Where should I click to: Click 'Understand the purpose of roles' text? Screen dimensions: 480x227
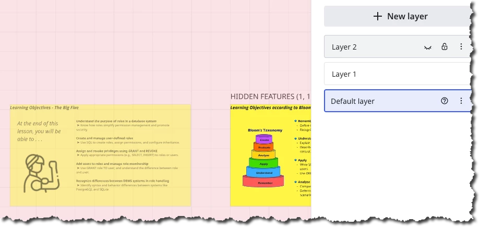pyautogui.click(x=116, y=121)
